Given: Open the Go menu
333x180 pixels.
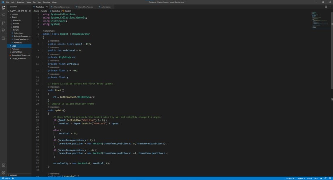Looking at the screenshot, I should click(x=34, y=2).
